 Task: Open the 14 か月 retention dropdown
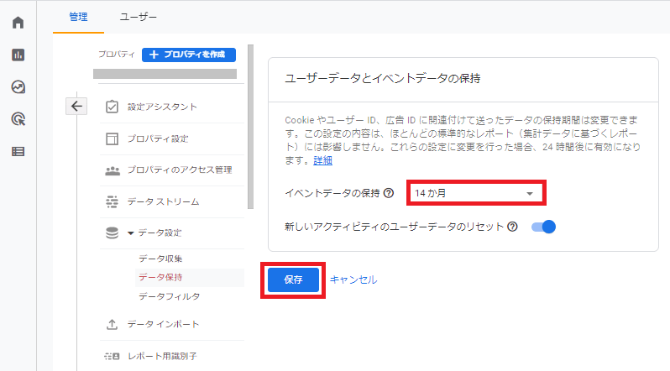point(476,193)
